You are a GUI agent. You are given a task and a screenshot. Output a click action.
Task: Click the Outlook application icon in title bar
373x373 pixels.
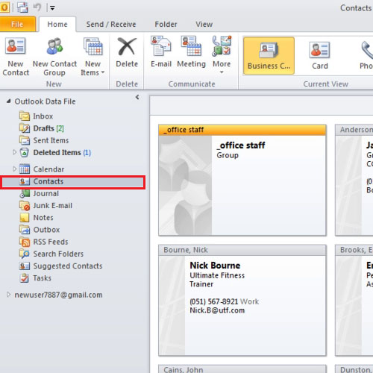4,7
